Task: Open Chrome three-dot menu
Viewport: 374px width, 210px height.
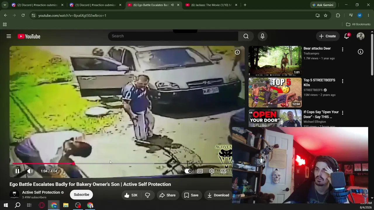Action: click(368, 15)
